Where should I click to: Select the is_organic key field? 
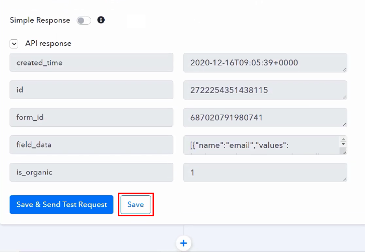(91, 172)
